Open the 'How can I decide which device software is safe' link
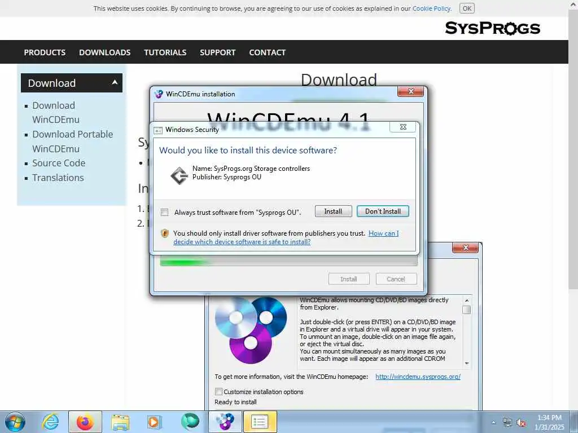Viewport: 578px width, 433px height. 286,237
